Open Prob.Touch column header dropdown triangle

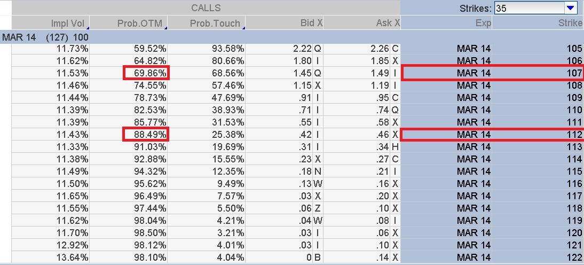(x=243, y=28)
